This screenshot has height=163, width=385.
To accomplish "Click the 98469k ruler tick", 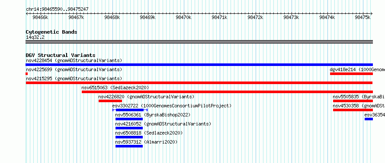I will [148, 17].
